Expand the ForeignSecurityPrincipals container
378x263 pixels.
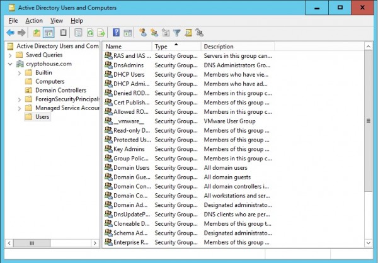coord(20,99)
